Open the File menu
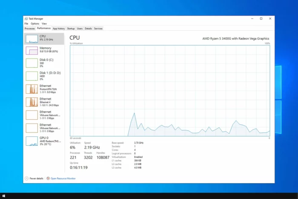 coord(26,23)
